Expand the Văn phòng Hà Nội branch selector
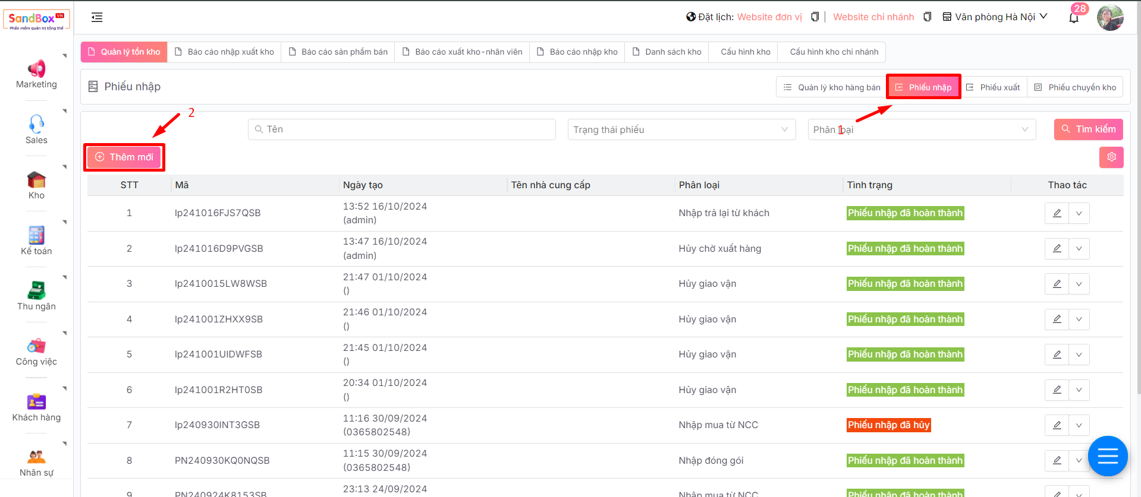Viewport: 1141px width, 497px height. [x=995, y=17]
